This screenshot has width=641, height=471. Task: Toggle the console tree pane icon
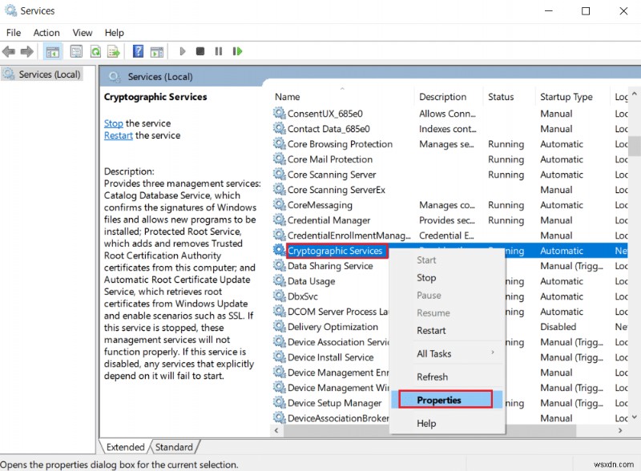(51, 50)
